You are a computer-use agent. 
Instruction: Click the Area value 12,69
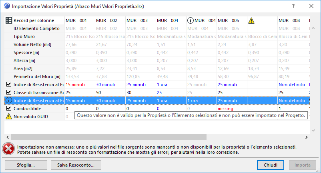(223, 68)
